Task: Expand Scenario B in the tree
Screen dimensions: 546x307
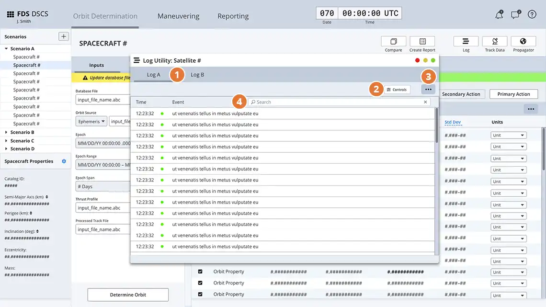Action: coord(6,132)
